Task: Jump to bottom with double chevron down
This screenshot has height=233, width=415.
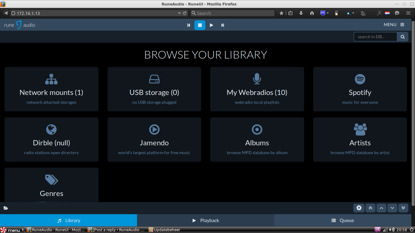Action: click(403, 208)
